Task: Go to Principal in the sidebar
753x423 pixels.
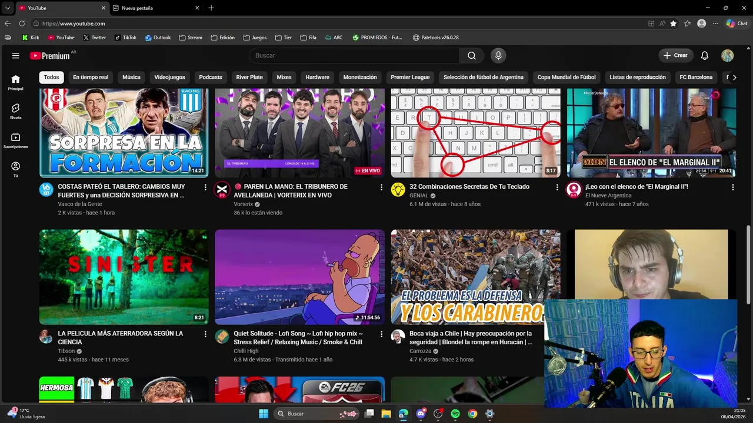Action: 16,82
